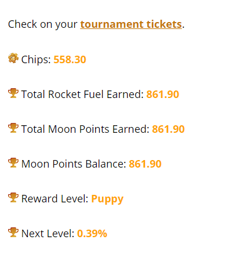Click the Chips coin icon
The height and width of the screenshot is (254, 229).
click(13, 58)
